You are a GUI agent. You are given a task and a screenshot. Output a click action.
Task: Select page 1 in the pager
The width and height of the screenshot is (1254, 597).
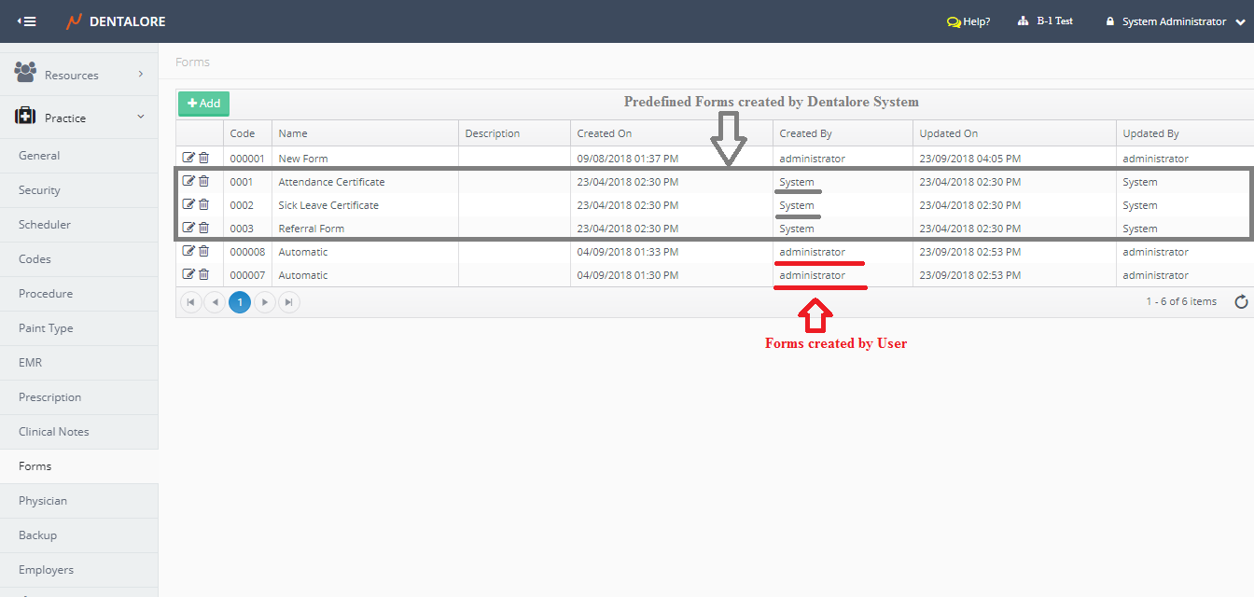tap(240, 302)
